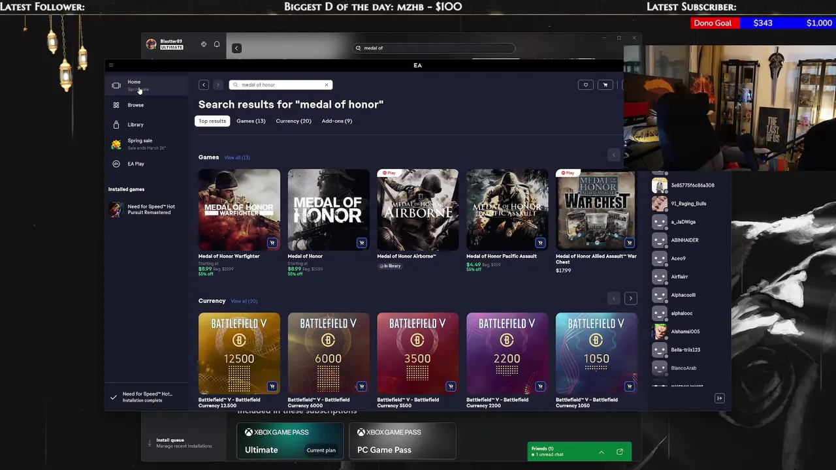Show previous Currency items with left arrow
The image size is (836, 470).
pos(613,298)
